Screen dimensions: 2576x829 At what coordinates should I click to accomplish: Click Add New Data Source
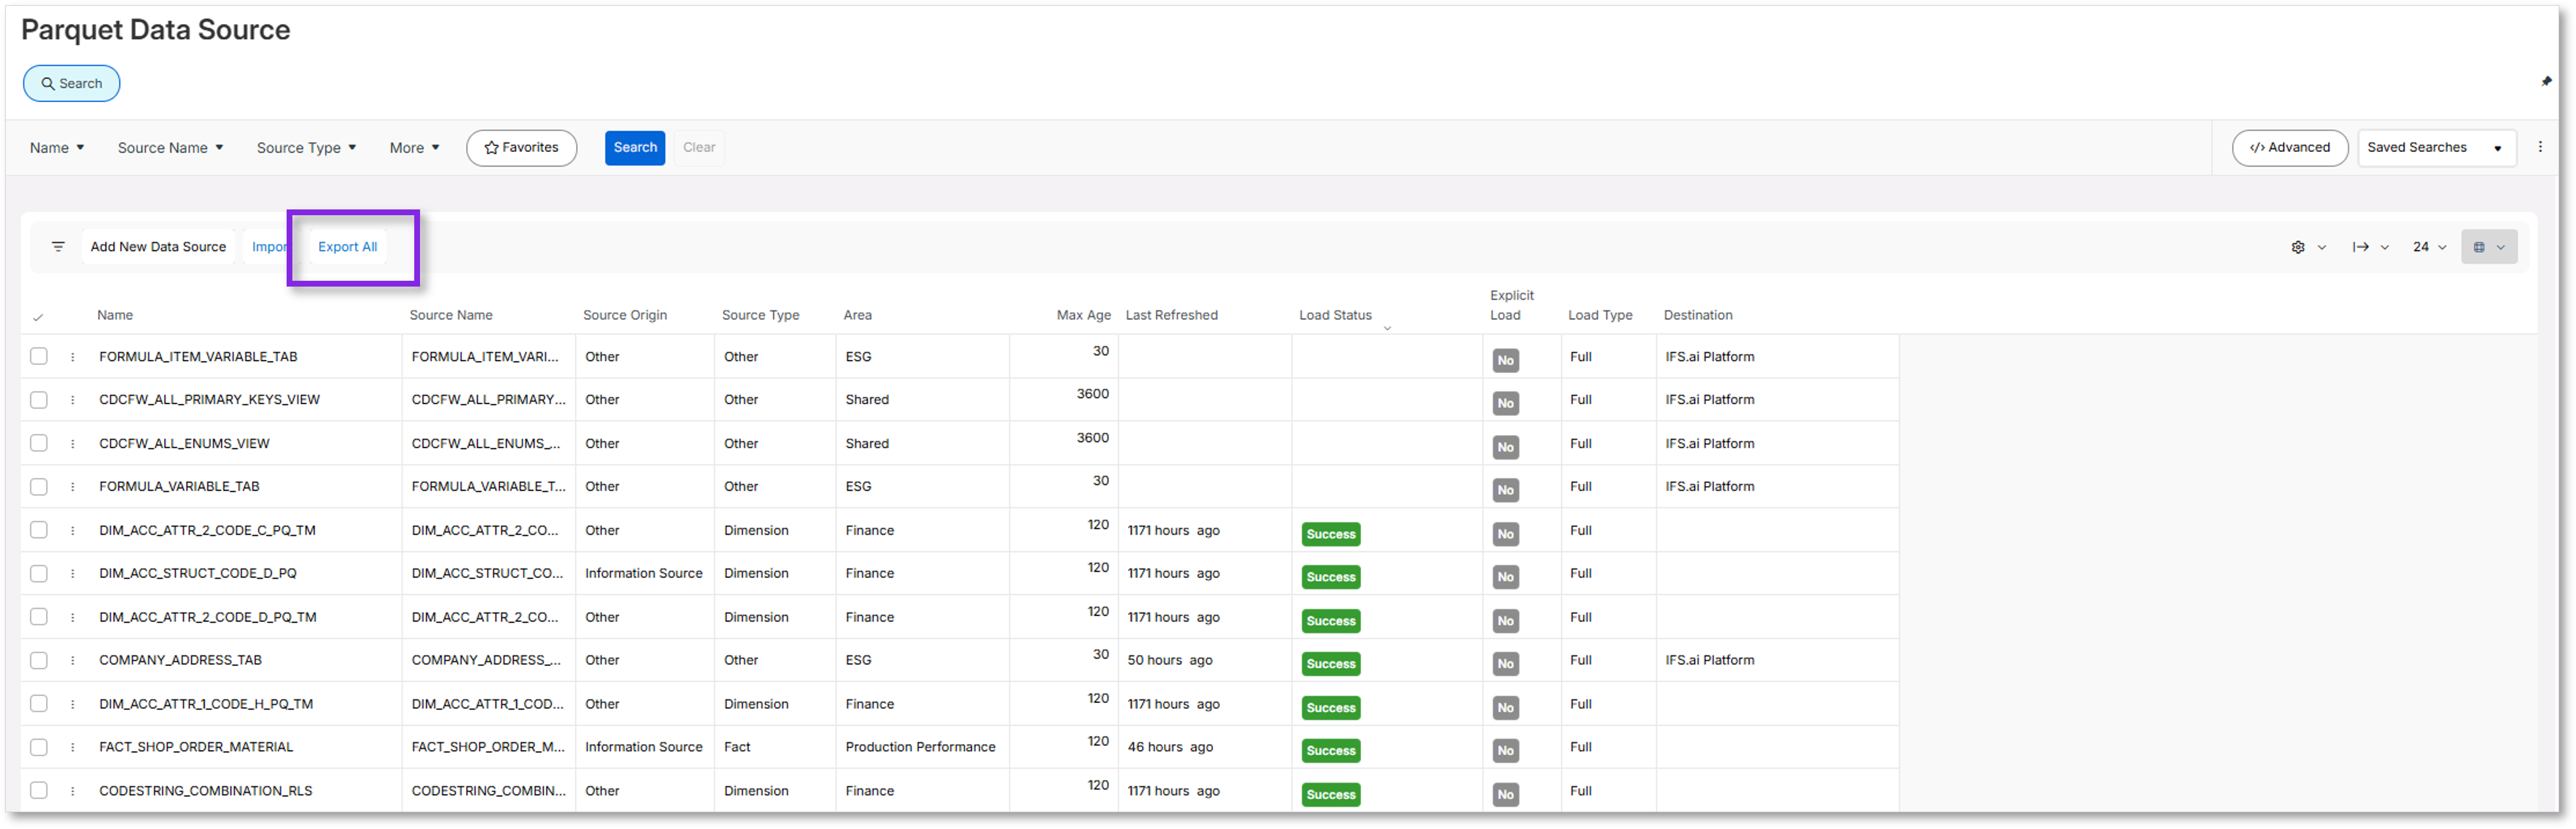coord(158,247)
